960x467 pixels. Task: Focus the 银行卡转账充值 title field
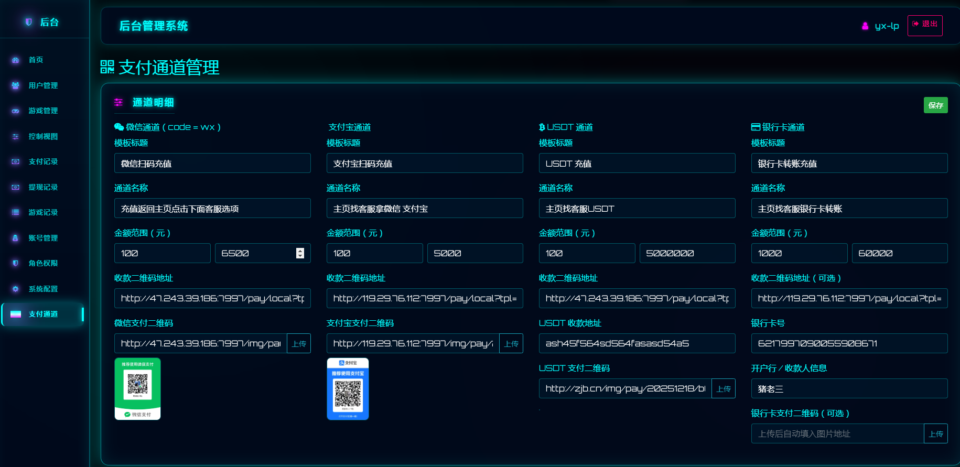(849, 163)
